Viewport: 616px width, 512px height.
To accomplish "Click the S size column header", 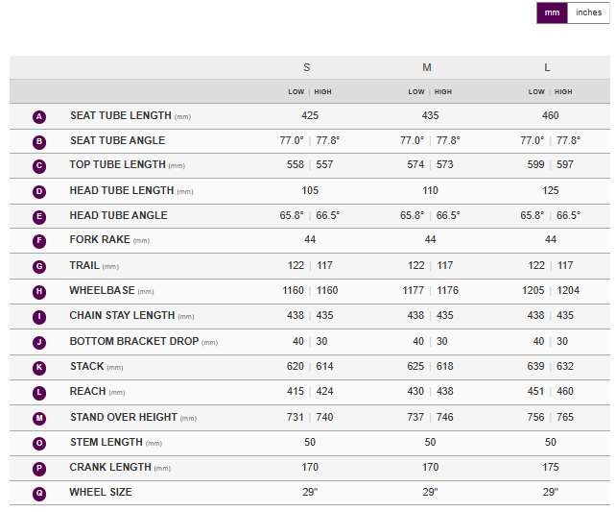I will pyautogui.click(x=307, y=67).
